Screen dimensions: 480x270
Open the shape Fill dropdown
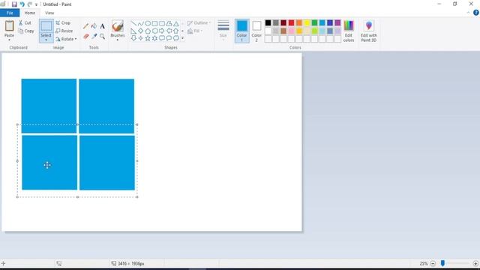[x=195, y=31]
